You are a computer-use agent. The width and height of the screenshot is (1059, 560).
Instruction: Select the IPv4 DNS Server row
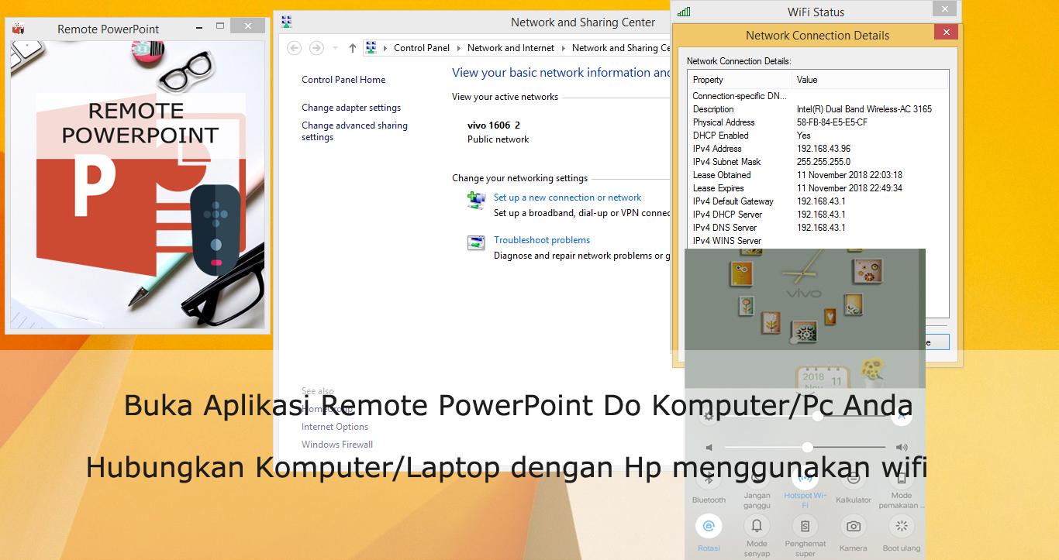[818, 228]
